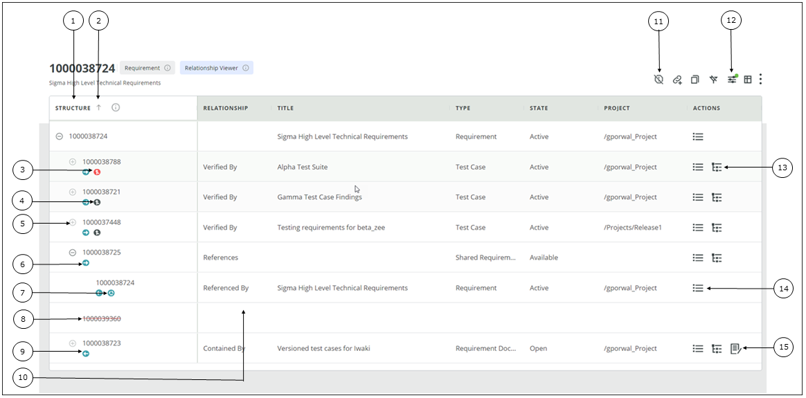Open the table column layout icon
This screenshot has width=806, height=398.
coord(748,80)
